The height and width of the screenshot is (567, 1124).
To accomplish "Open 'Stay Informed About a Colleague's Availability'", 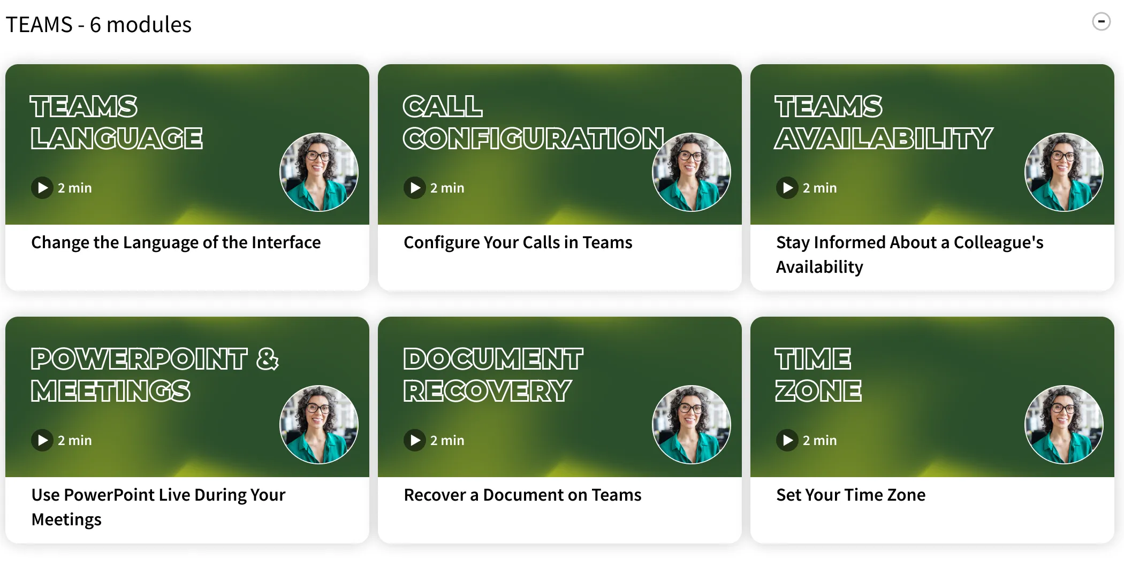I will (910, 255).
